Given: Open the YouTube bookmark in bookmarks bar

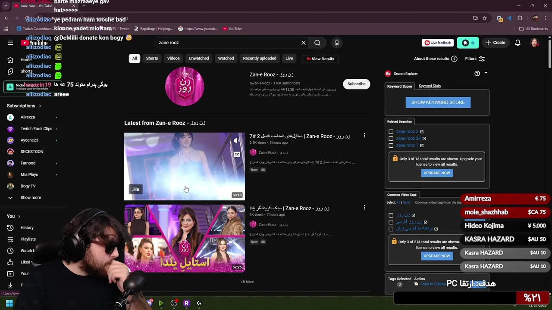Looking at the screenshot, I should (232, 29).
